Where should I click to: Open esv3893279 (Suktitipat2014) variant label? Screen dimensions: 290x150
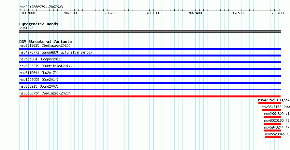point(46,66)
